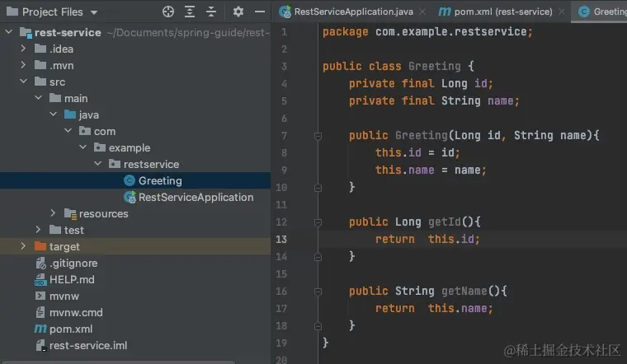Image resolution: width=627 pixels, height=364 pixels.
Task: Select pom.xml in project tree
Action: (x=71, y=329)
